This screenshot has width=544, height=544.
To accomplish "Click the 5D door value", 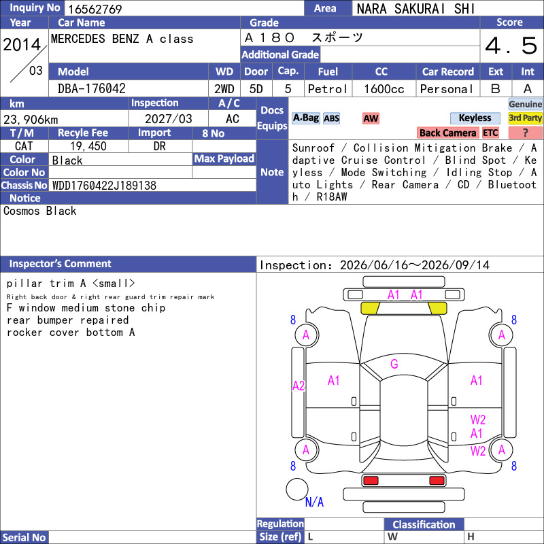I will tap(256, 89).
